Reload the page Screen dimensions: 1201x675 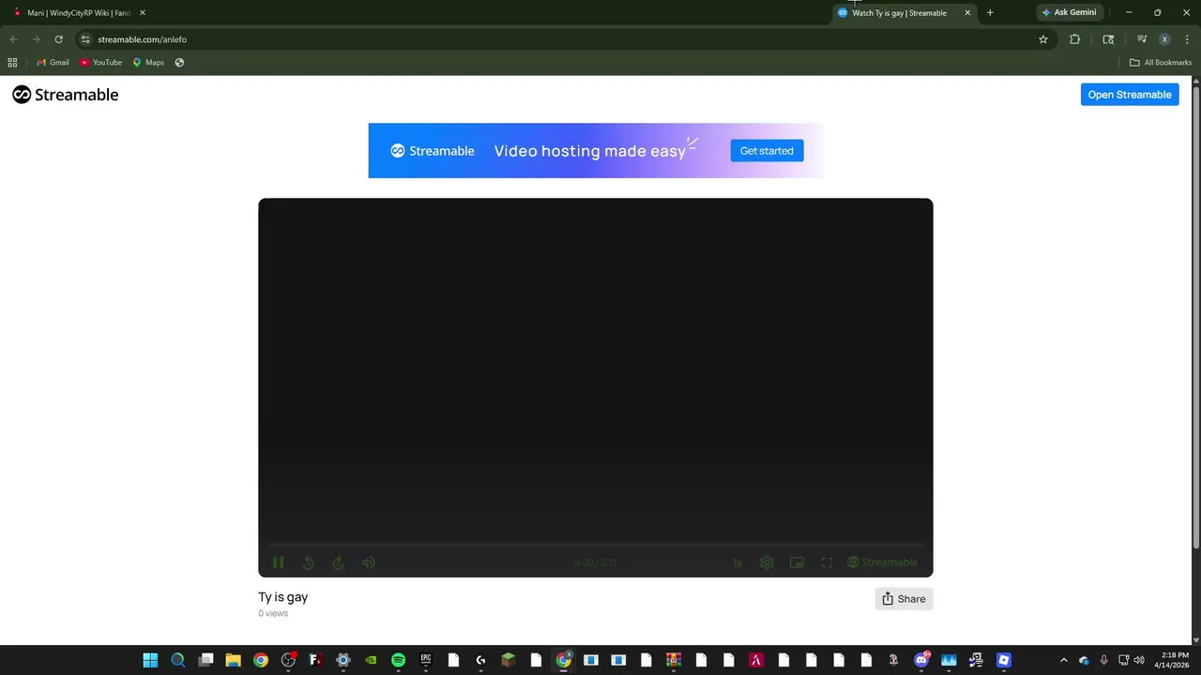tap(58, 39)
